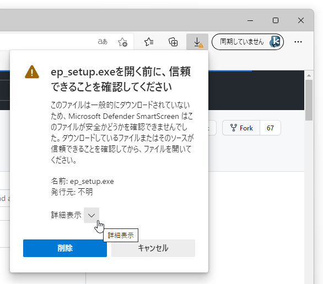This screenshot has width=323, height=284.
Task: Open the Downloads icon with warning badge
Action: tap(197, 42)
